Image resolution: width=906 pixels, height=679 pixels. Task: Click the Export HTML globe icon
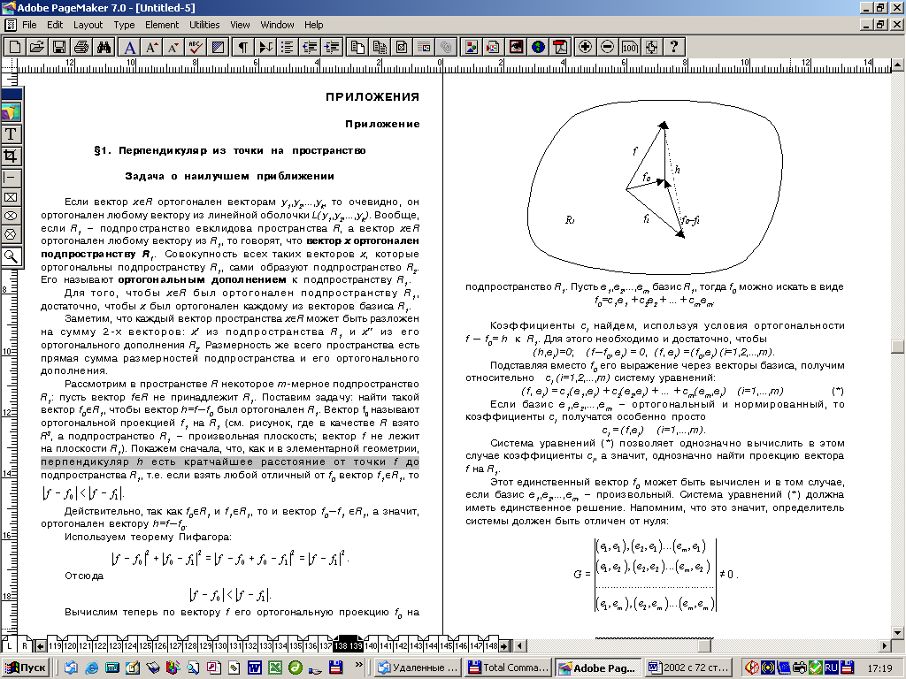[x=538, y=47]
